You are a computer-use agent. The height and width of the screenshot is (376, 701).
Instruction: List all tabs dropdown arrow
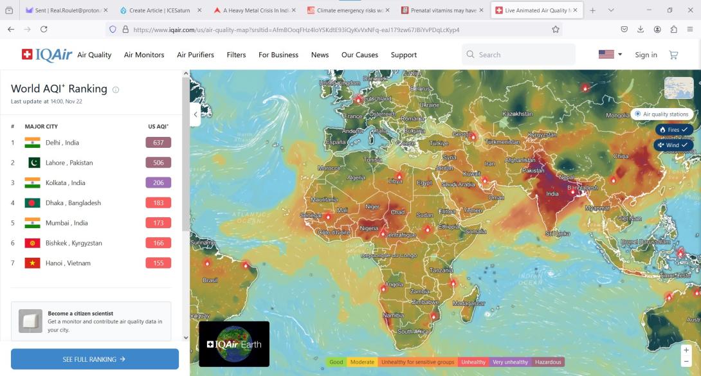[611, 10]
